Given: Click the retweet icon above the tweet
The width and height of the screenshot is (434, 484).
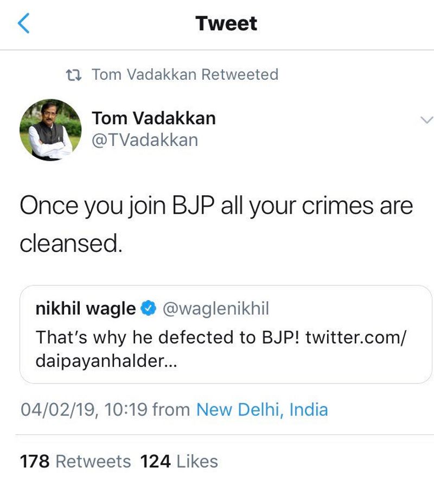Looking at the screenshot, I should [x=73, y=74].
